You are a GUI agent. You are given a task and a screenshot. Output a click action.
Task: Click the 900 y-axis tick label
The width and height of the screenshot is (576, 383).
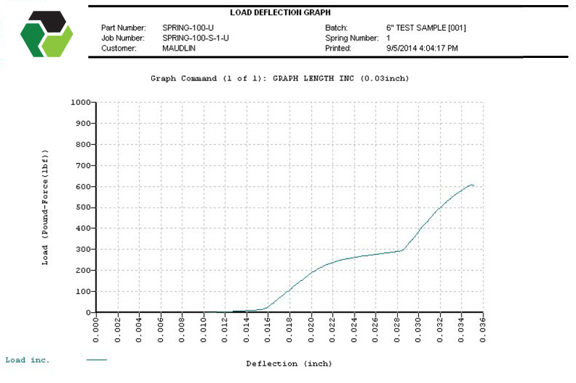coord(83,124)
